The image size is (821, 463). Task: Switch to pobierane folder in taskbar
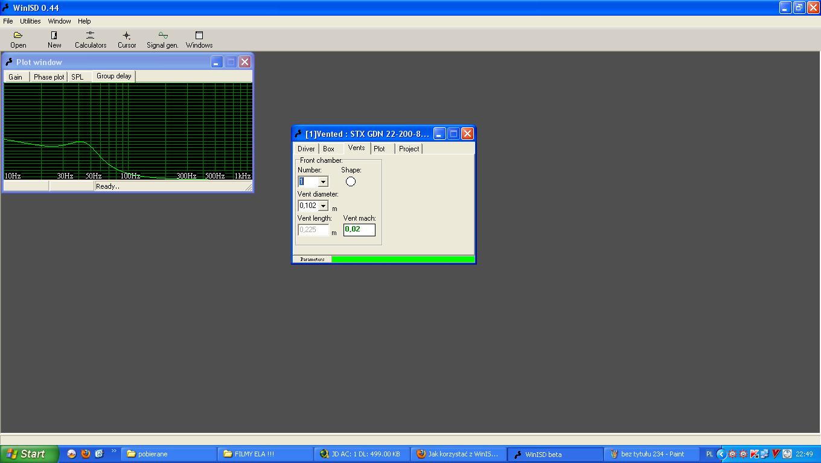coord(168,454)
